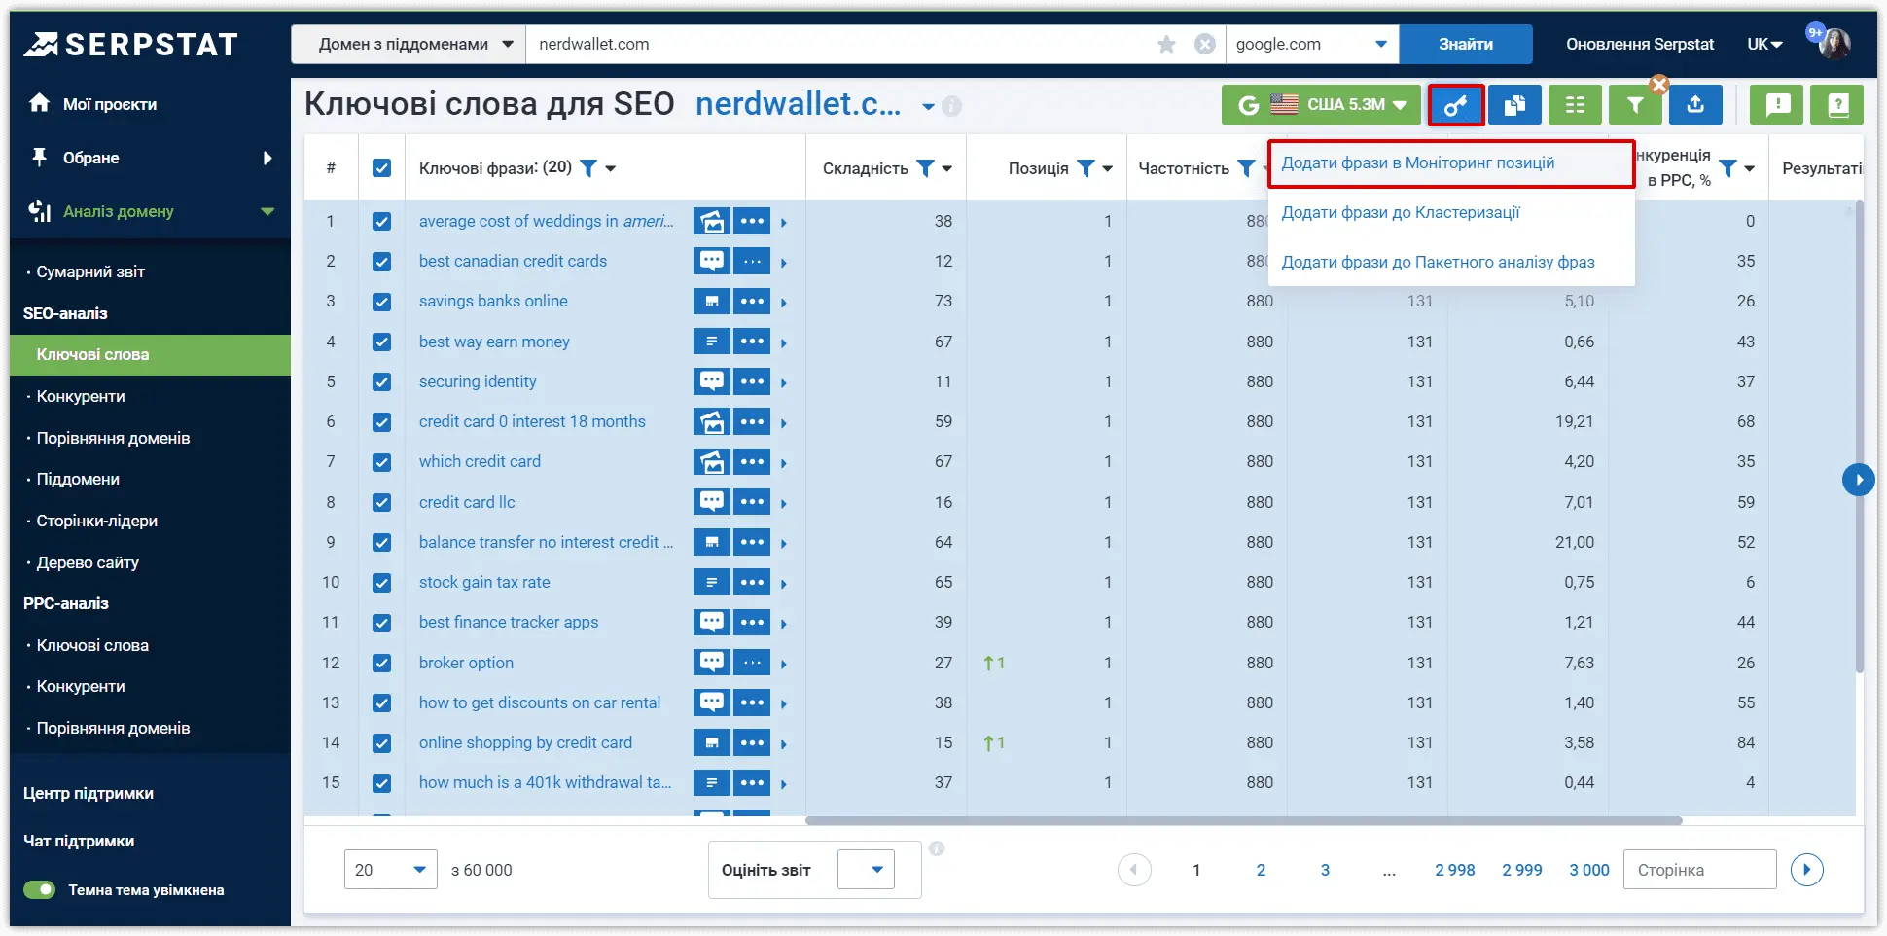Image resolution: width=1887 pixels, height=936 pixels.
Task: Click SERP feature icon for 'stock gain tax rate'
Action: click(x=712, y=582)
